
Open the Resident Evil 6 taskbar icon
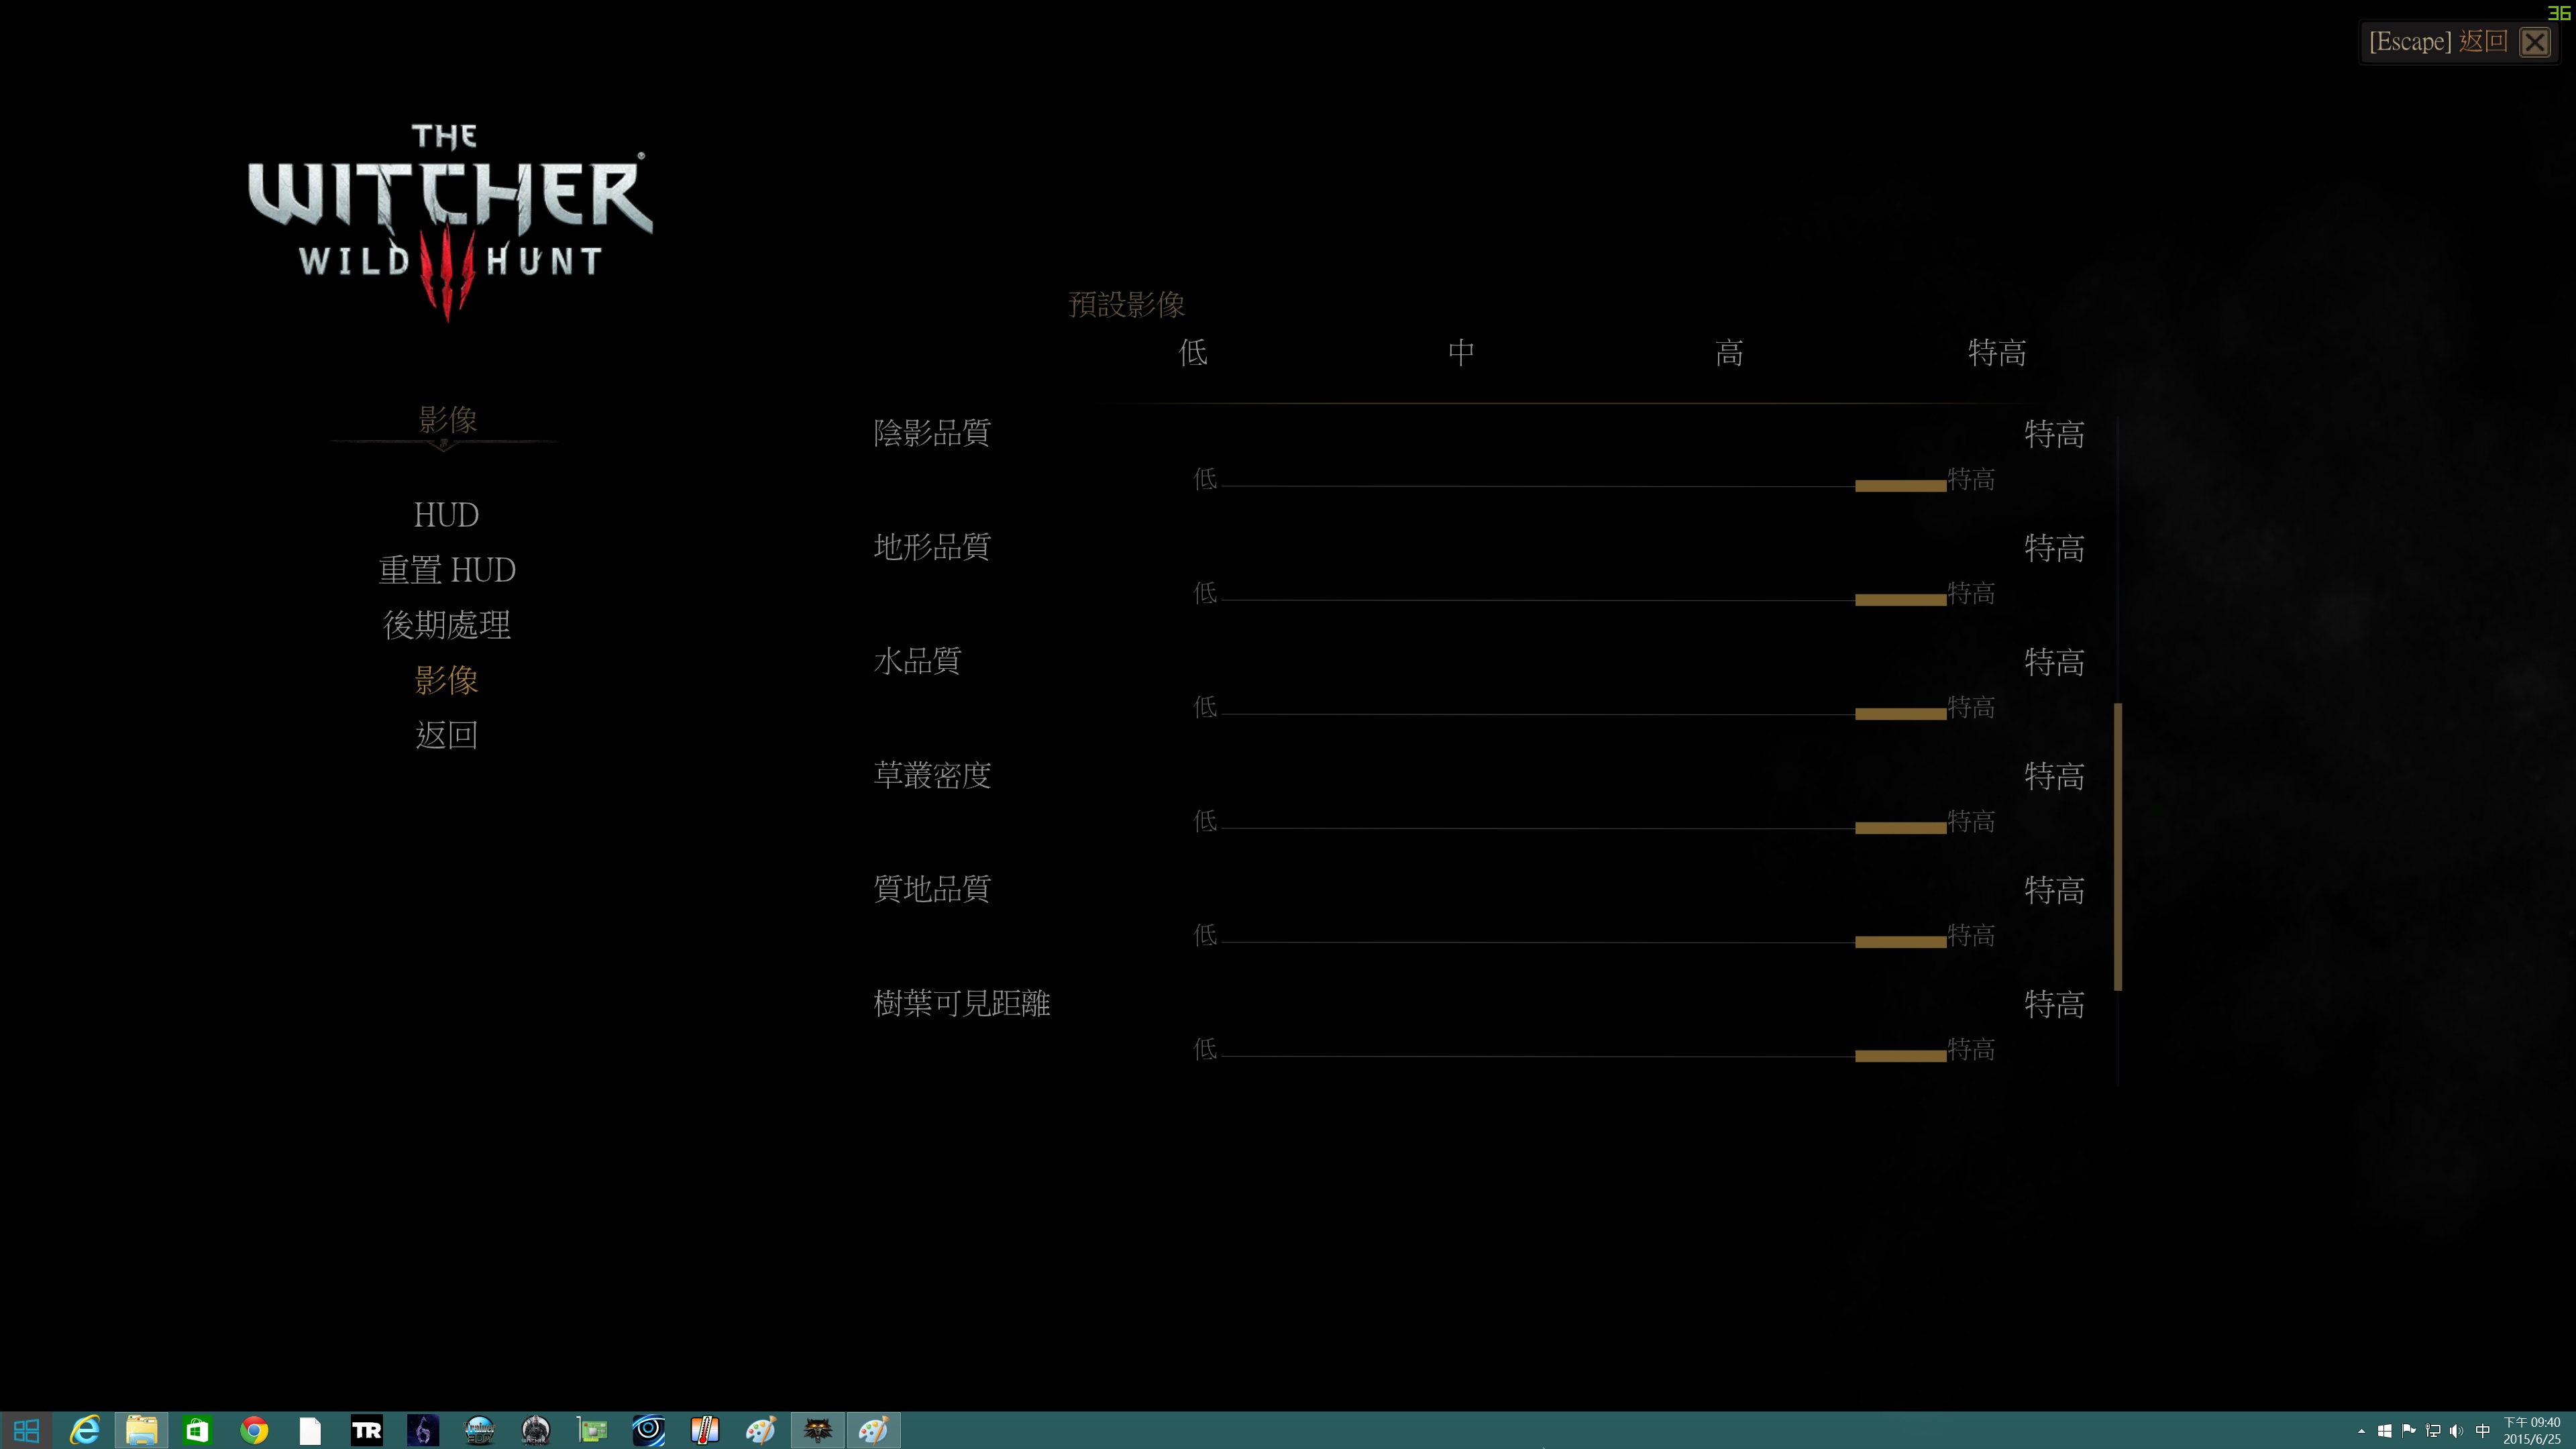click(423, 1431)
